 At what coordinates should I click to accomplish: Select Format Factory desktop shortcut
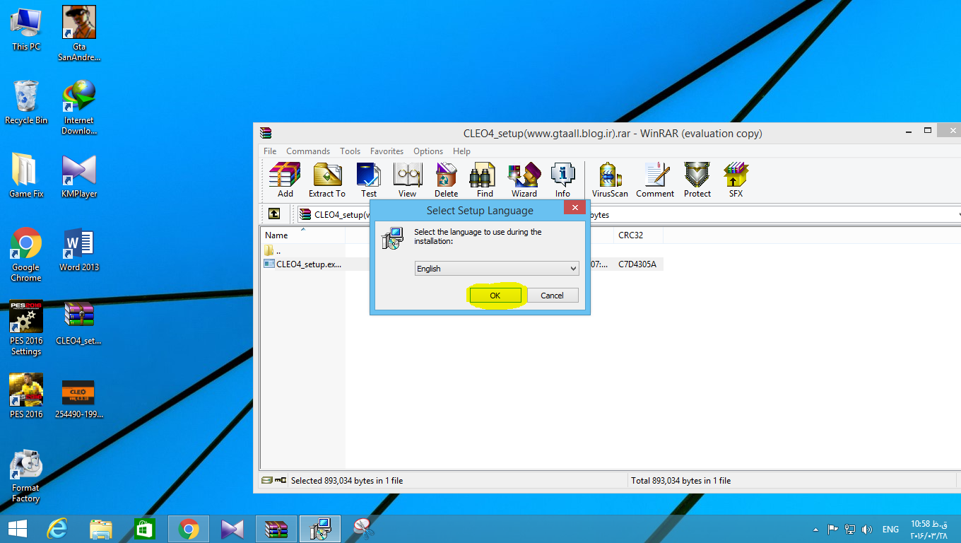26,475
